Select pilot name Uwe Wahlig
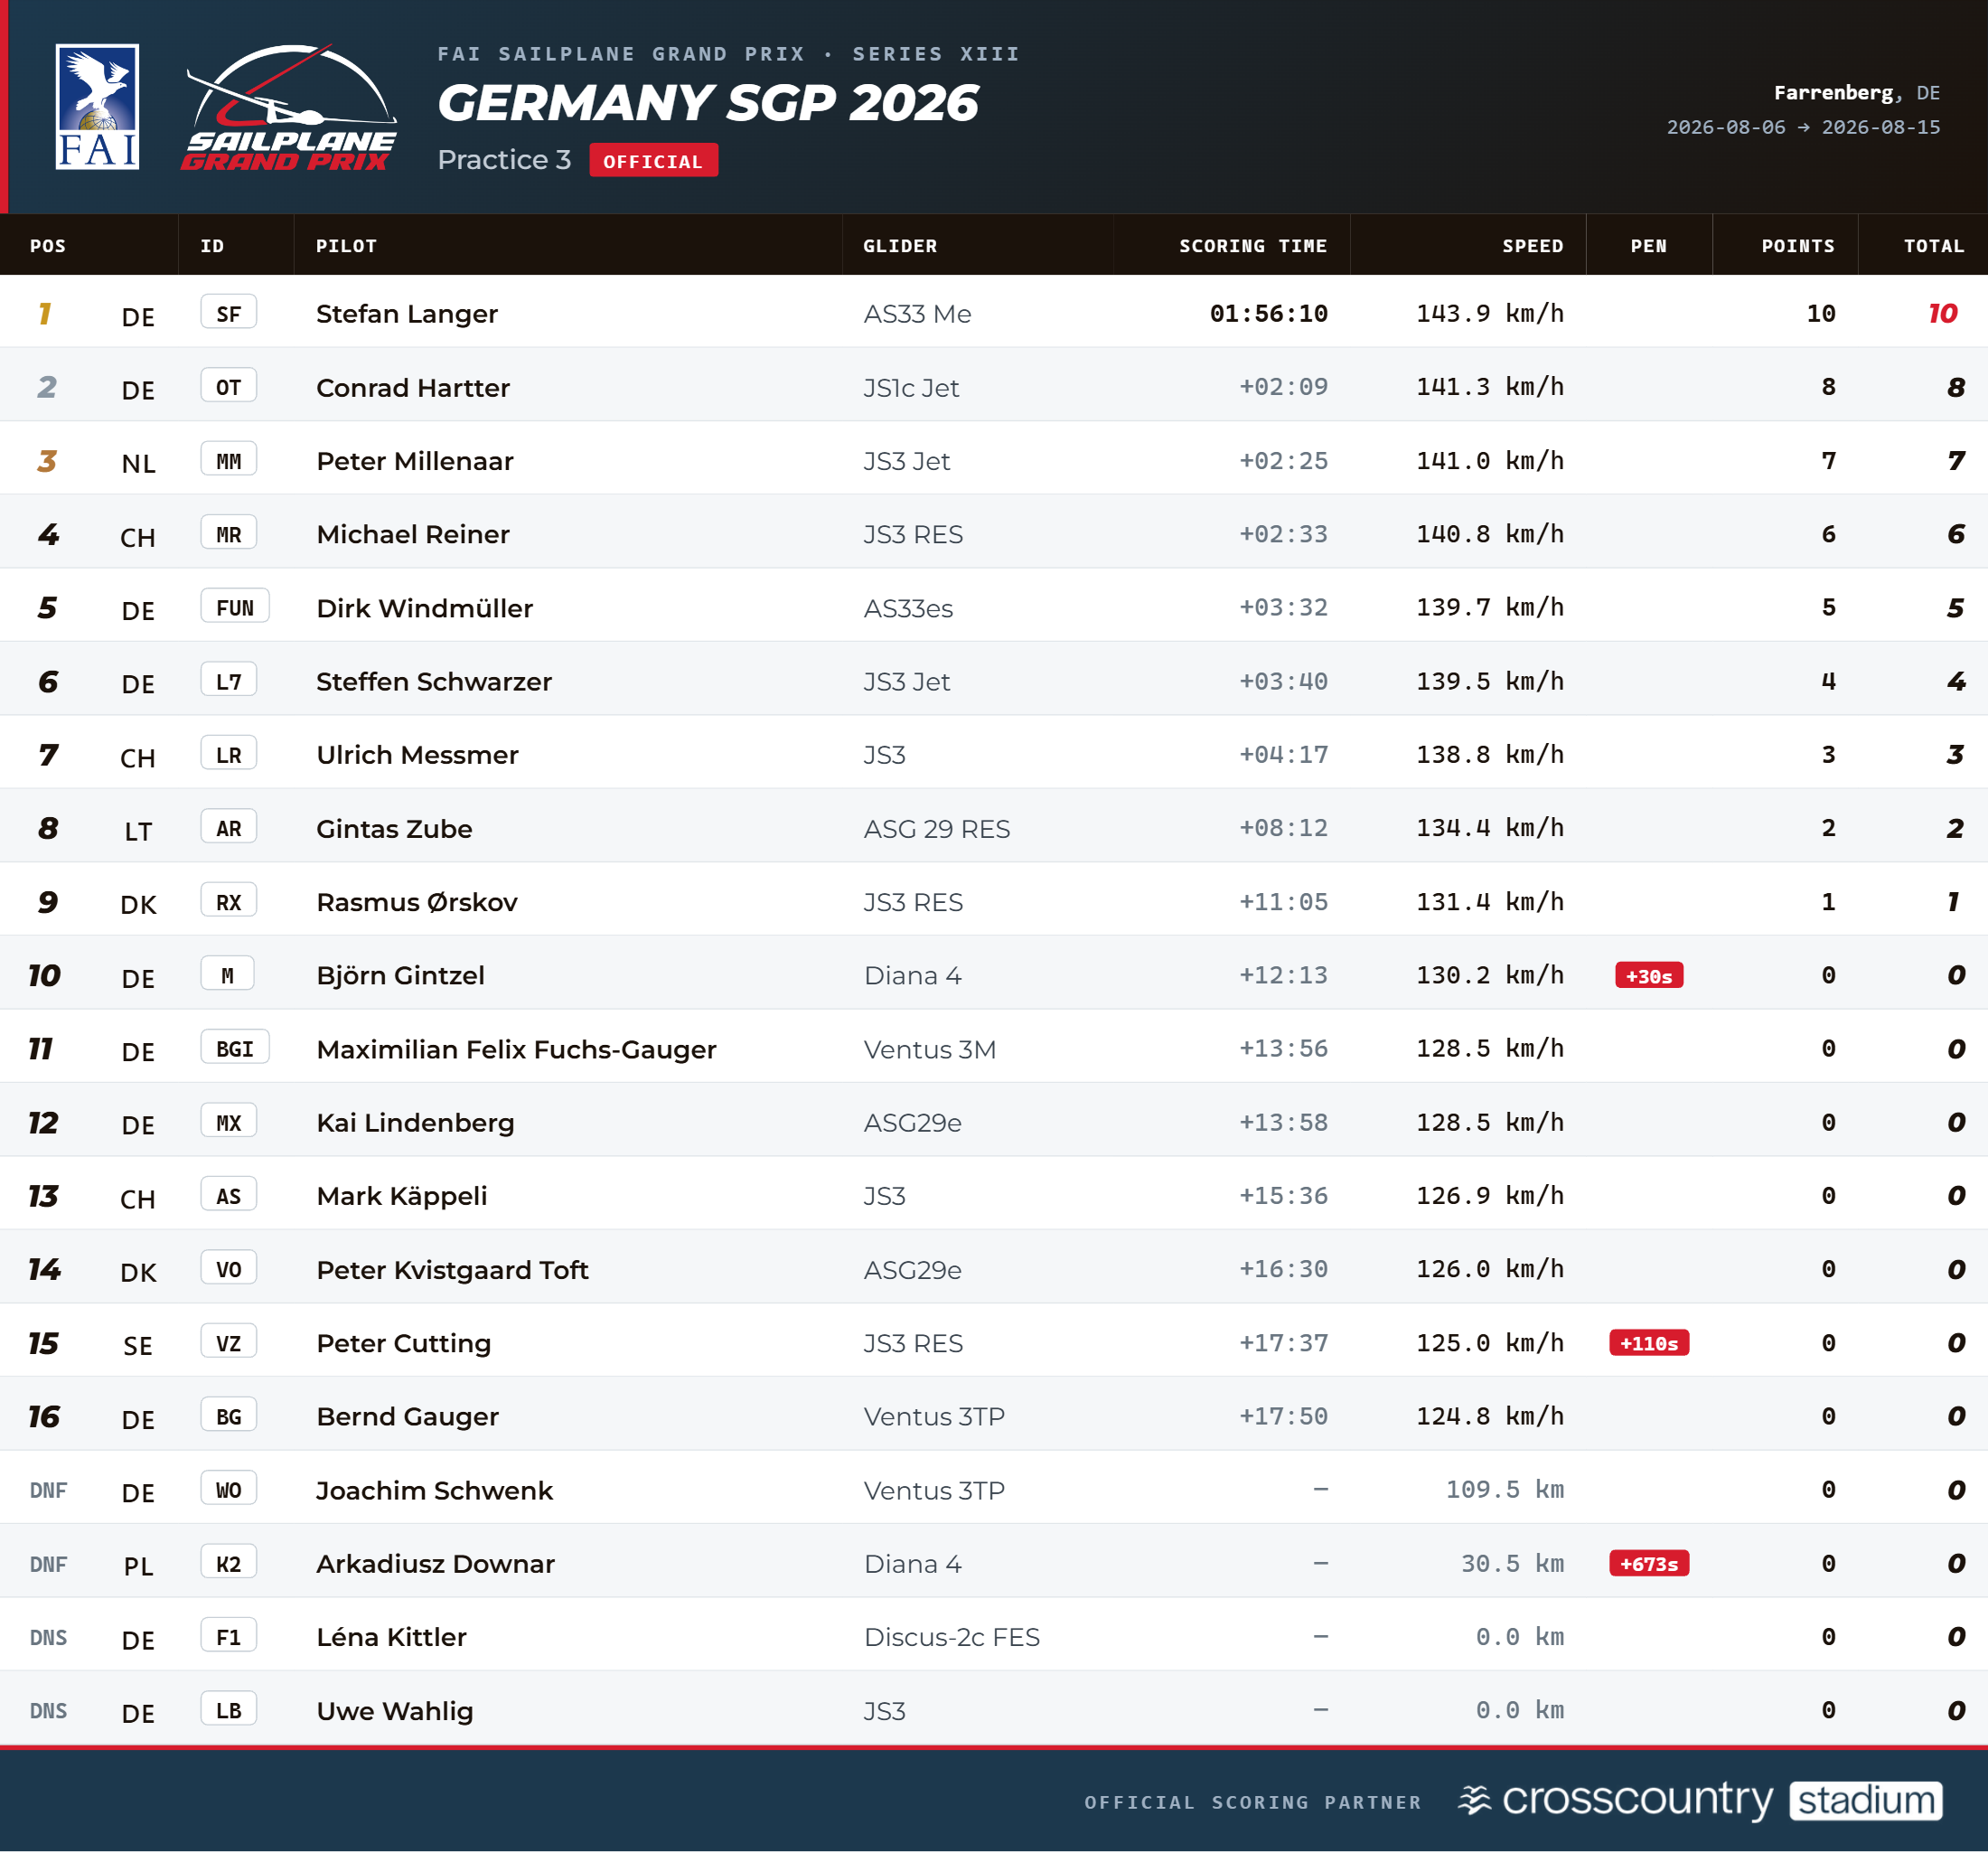 coord(395,1711)
